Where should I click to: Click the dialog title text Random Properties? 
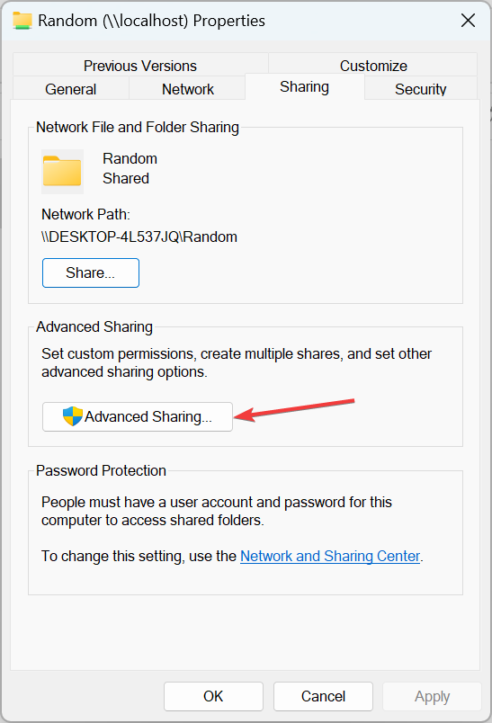151,21
